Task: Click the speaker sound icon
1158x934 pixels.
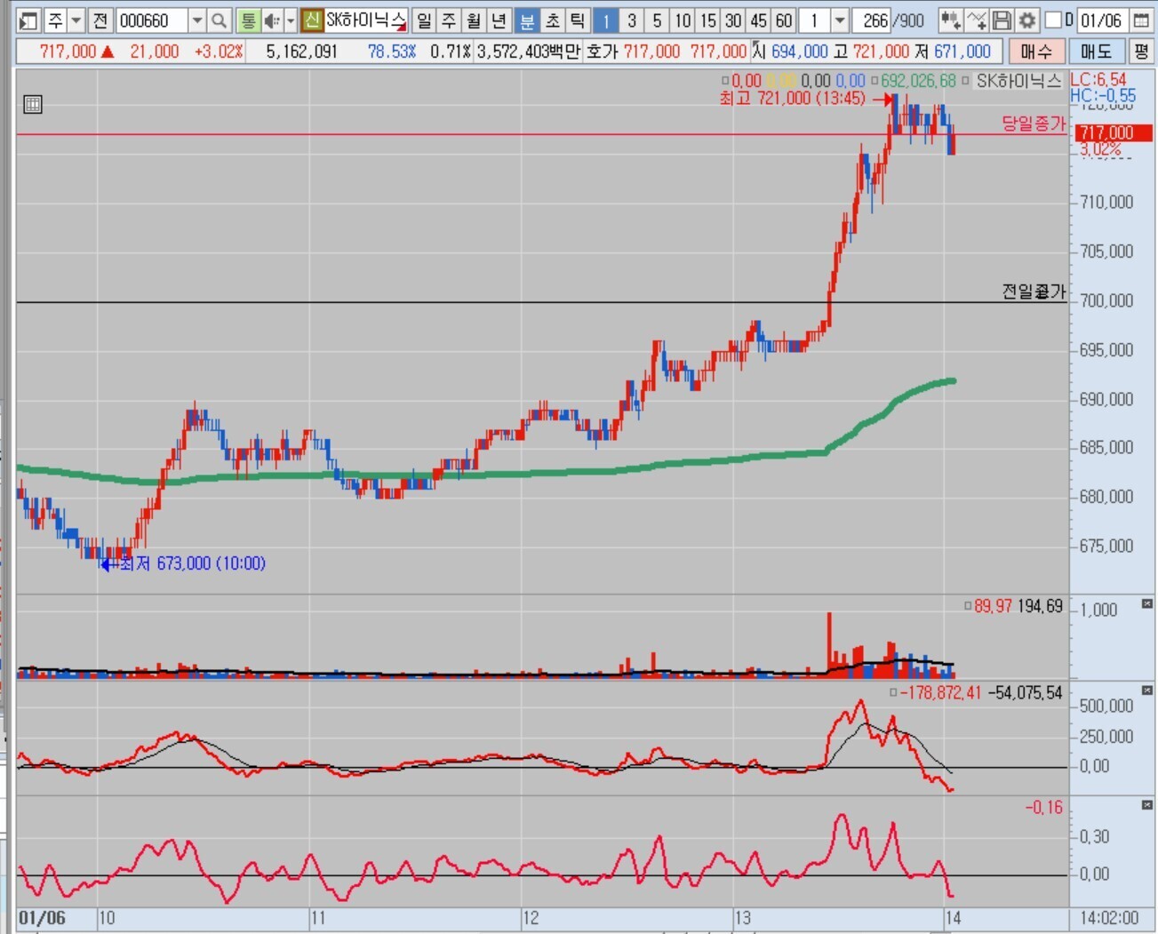Action: click(272, 20)
